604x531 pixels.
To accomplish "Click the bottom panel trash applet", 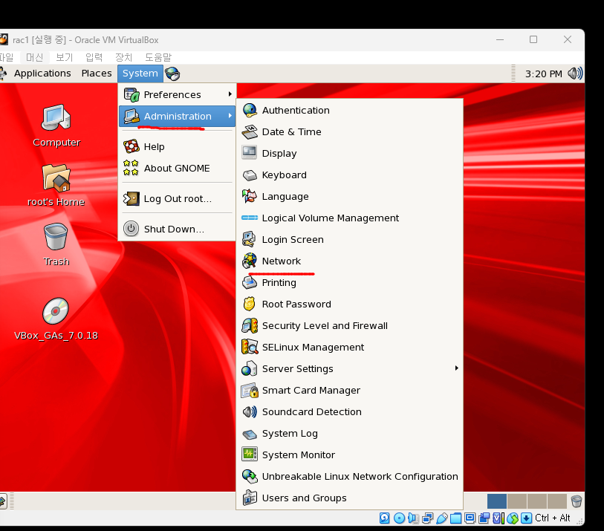I will pyautogui.click(x=577, y=501).
